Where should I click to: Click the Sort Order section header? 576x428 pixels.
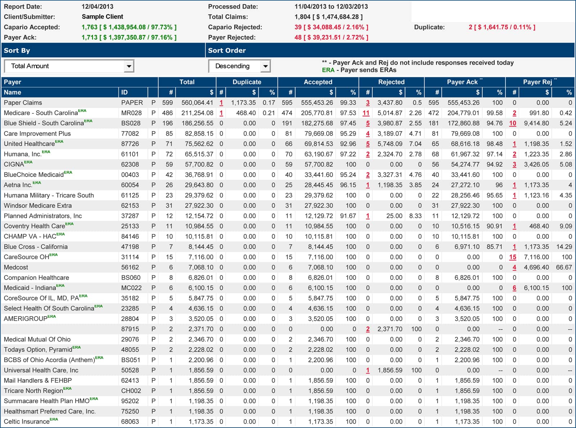point(390,50)
